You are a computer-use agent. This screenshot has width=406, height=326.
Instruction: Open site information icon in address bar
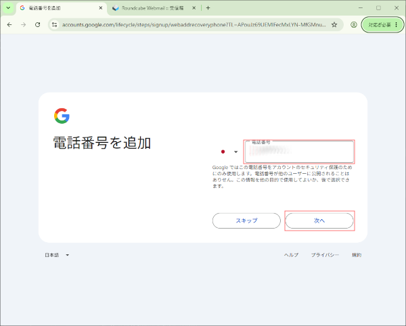tap(54, 24)
